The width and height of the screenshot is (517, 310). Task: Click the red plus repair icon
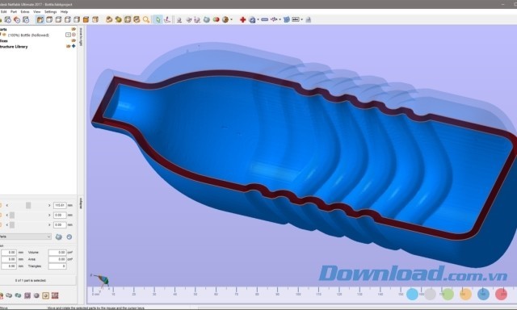click(x=242, y=19)
